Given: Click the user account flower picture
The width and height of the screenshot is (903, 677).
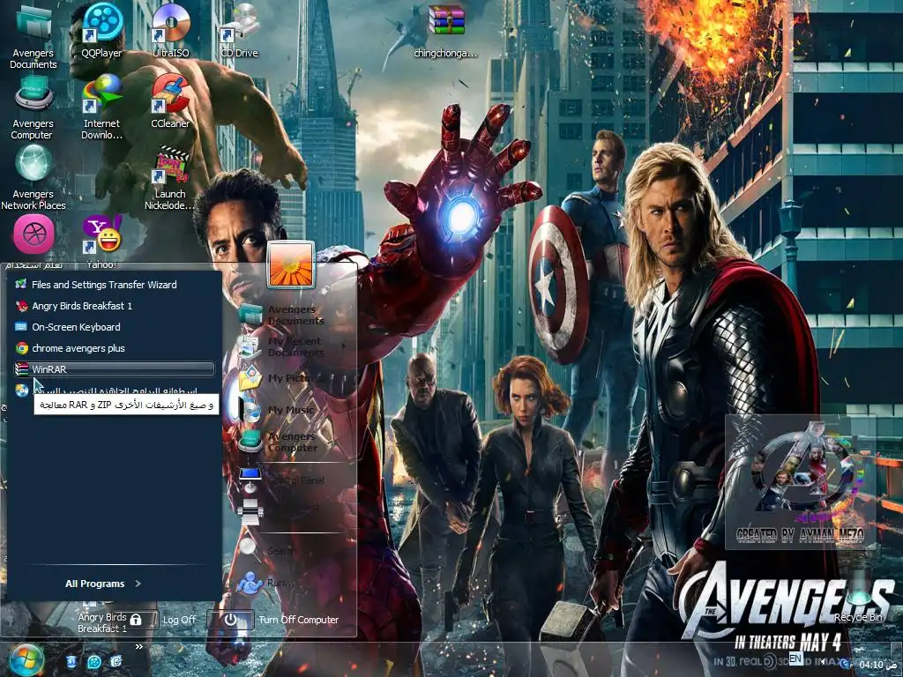Looking at the screenshot, I should coord(291,264).
